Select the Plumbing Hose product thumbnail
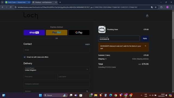Image resolution: width=174 pixels, height=98 pixels. tap(102, 29)
